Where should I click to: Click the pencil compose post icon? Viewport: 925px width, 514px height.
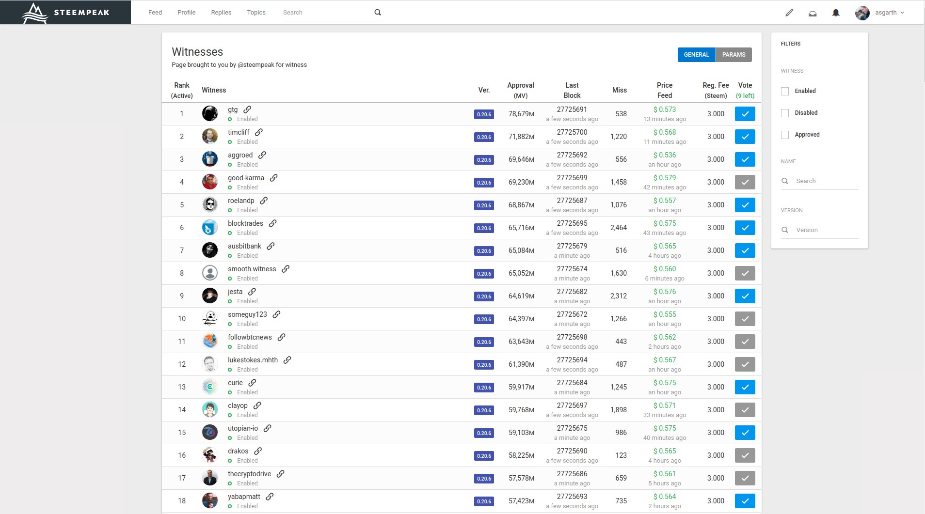click(789, 13)
